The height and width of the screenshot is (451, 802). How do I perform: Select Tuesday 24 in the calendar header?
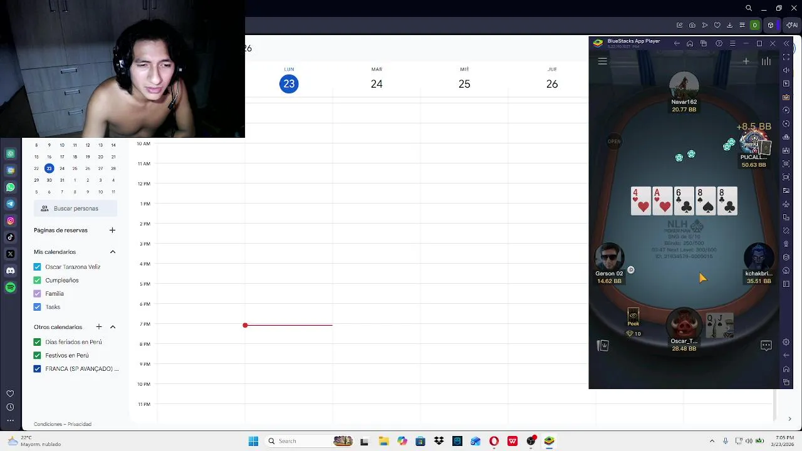[377, 84]
